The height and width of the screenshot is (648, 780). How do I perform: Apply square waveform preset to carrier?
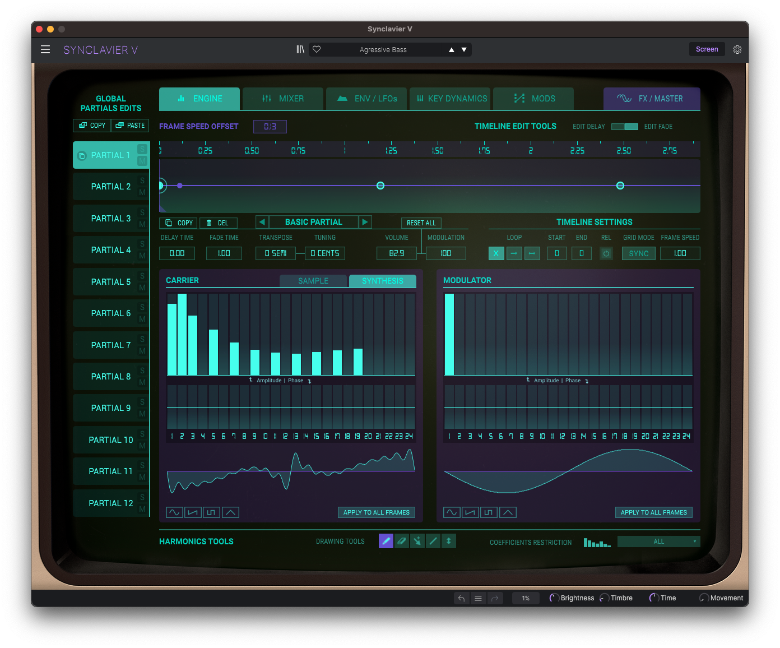point(211,512)
